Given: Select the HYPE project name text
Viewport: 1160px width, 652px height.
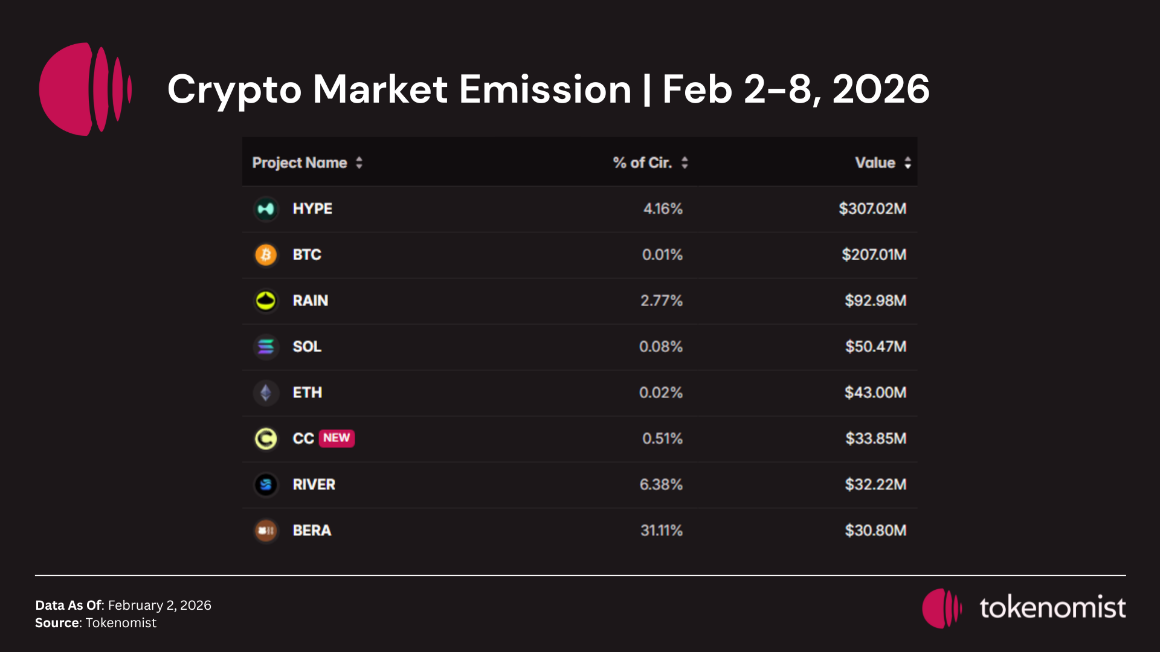Looking at the screenshot, I should 312,209.
